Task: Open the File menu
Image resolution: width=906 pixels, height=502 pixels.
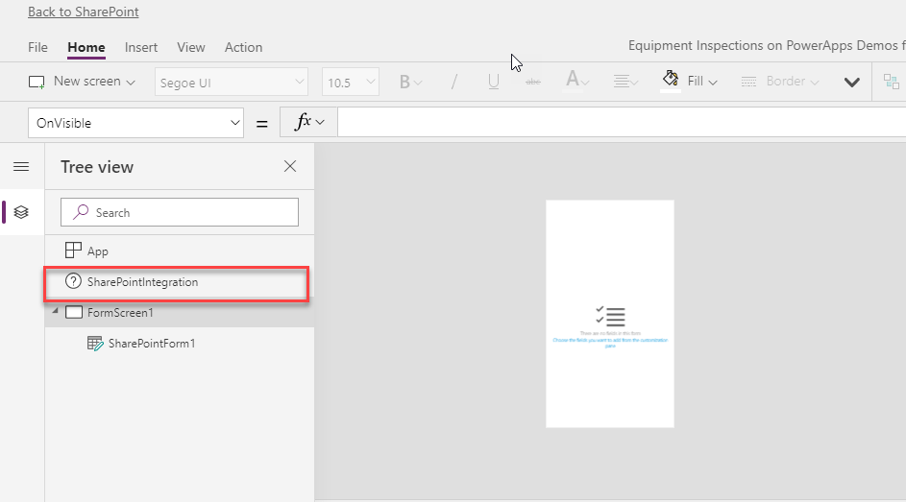Action: [x=37, y=47]
